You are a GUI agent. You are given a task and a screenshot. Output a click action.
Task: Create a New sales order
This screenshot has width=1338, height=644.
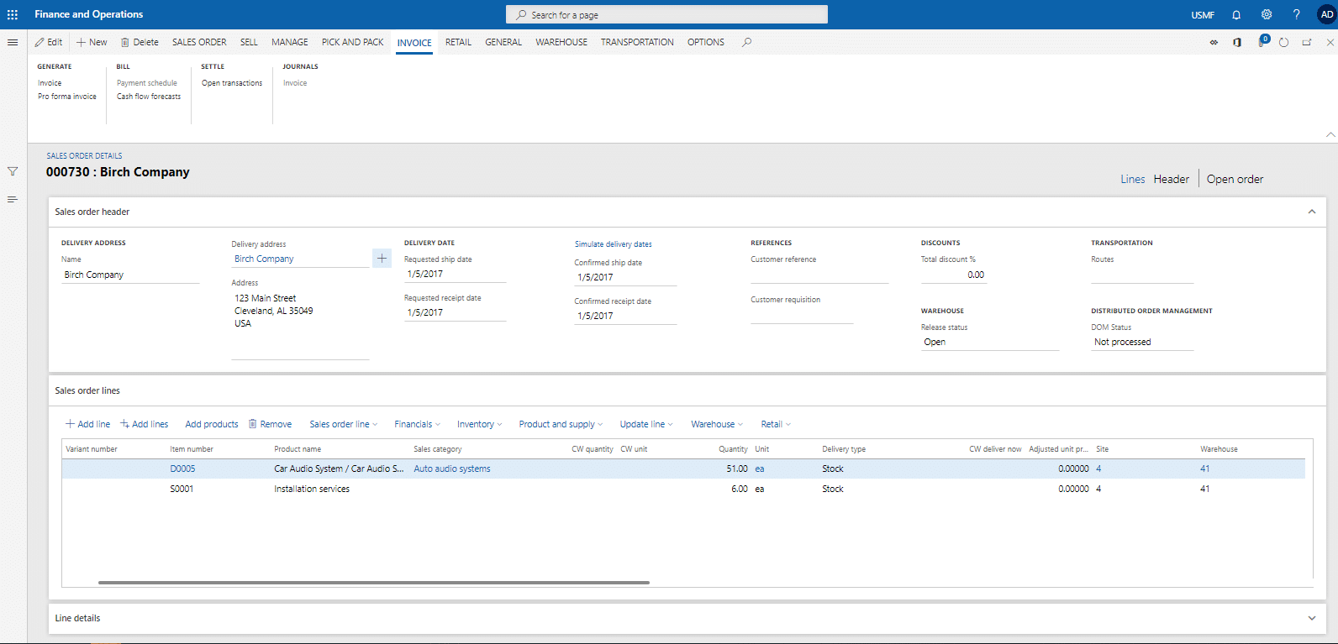92,42
